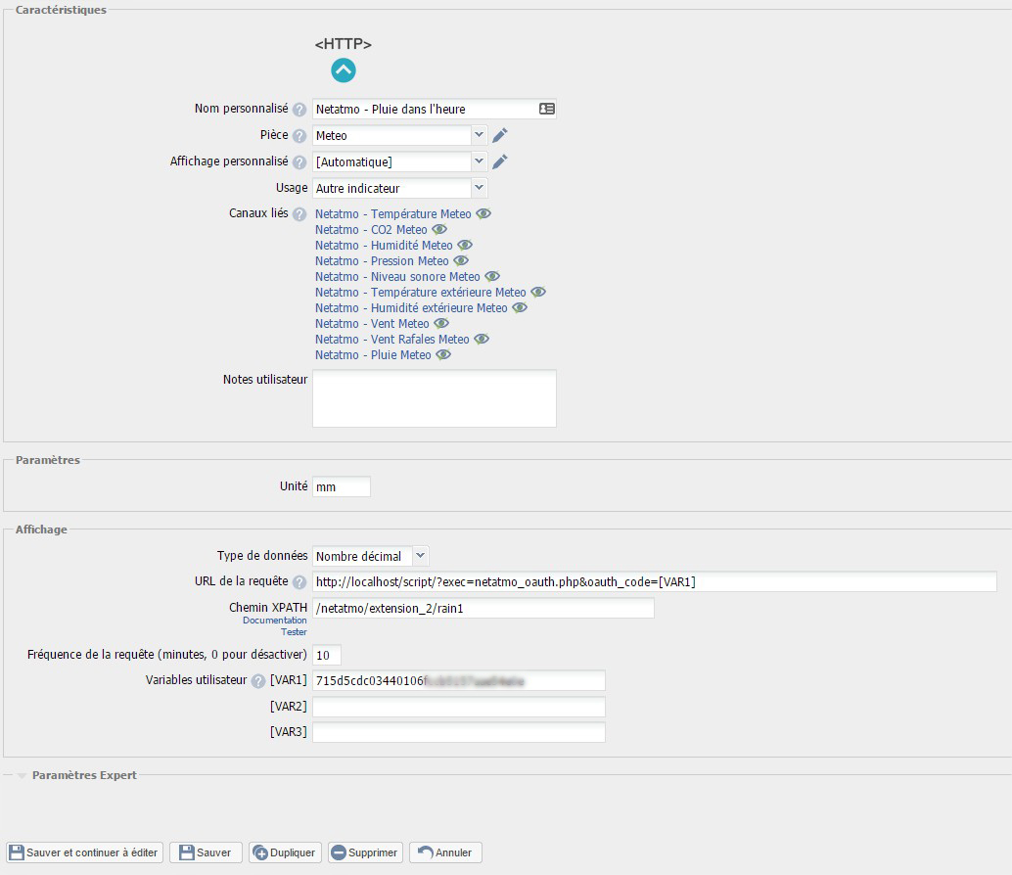The height and width of the screenshot is (875, 1012).
Task: Open the Pièce dropdown showing Meteo
Action: [x=400, y=135]
